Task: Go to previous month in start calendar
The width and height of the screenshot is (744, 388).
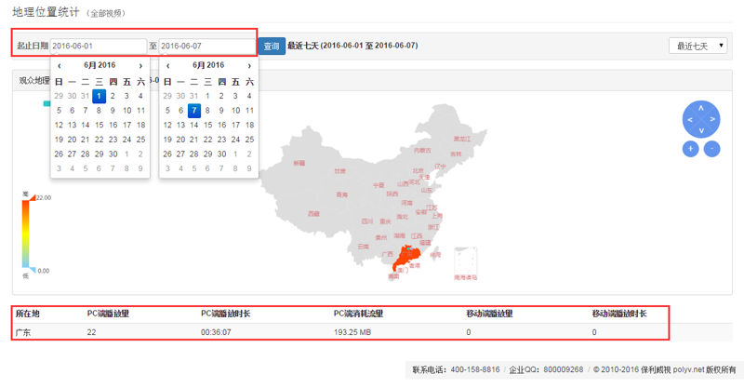Action: pos(60,66)
